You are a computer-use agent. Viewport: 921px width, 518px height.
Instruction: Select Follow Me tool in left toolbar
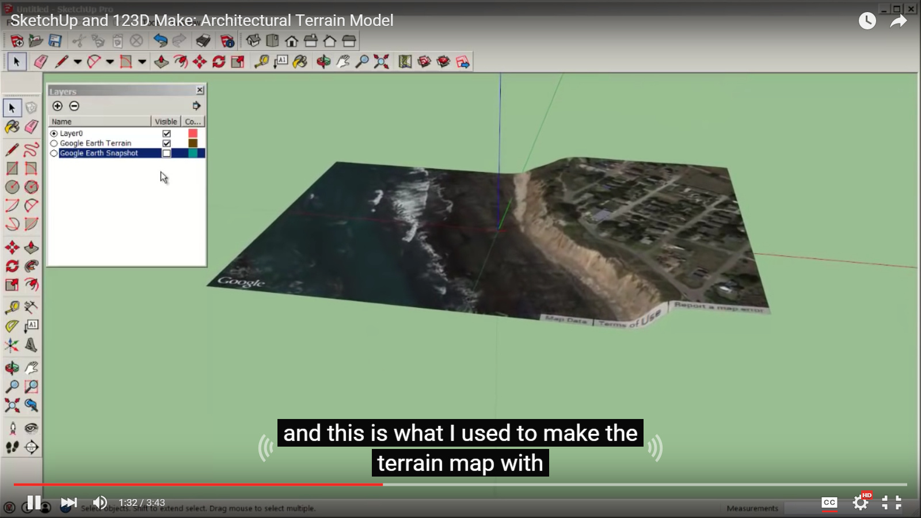(x=31, y=266)
